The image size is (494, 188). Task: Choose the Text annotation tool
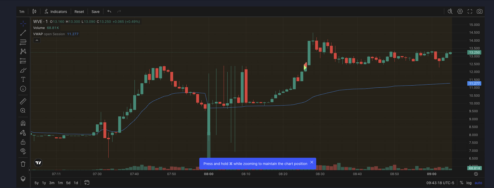pyautogui.click(x=23, y=79)
